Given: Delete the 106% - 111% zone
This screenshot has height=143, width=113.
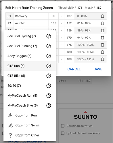Looking at the screenshot, I should click(x=102, y=59).
